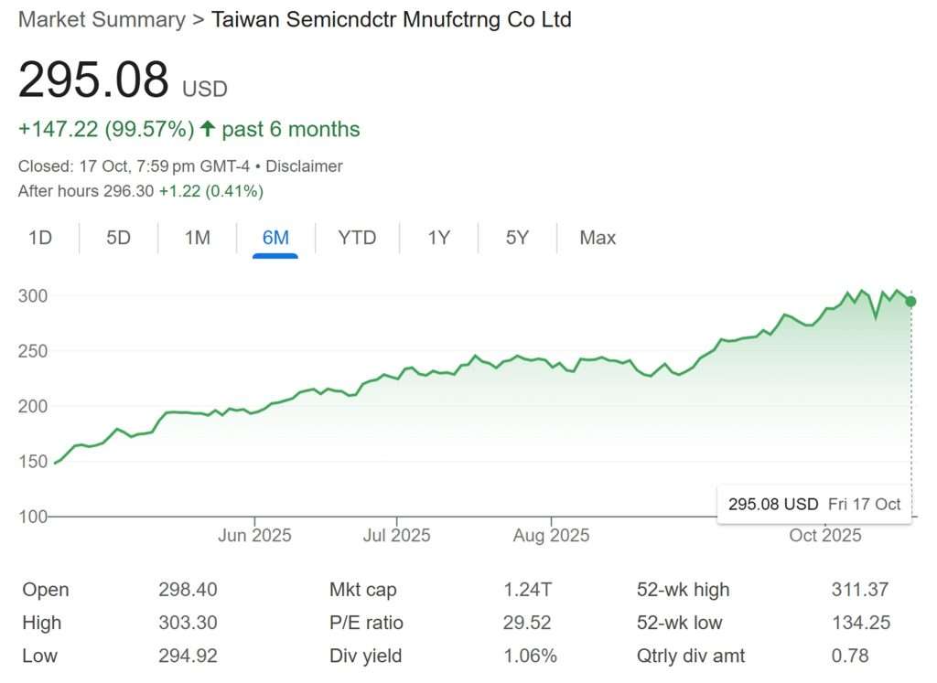
Task: Click the P/E ratio label
Action: 366,623
